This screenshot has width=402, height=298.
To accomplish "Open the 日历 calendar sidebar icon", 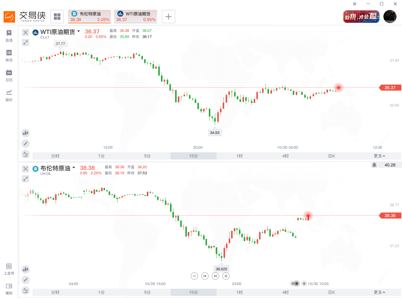I will [x=9, y=76].
